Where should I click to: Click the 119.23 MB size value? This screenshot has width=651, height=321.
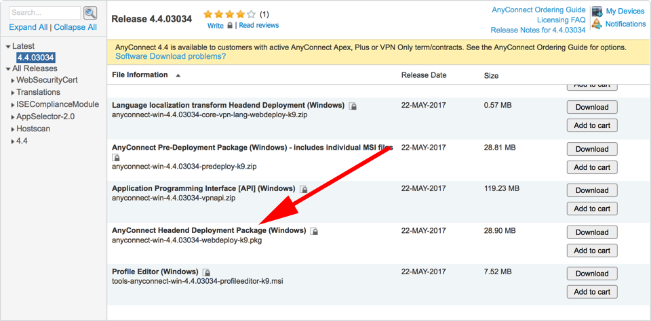(x=502, y=188)
